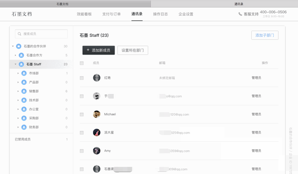This screenshot has height=174, width=298.
Task: Check the box for 派大星
Action: [x=82, y=133]
